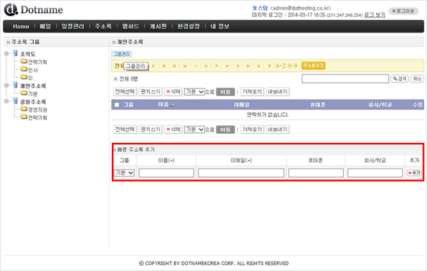
Task: Click the Dotname logo
Action: pyautogui.click(x=33, y=10)
